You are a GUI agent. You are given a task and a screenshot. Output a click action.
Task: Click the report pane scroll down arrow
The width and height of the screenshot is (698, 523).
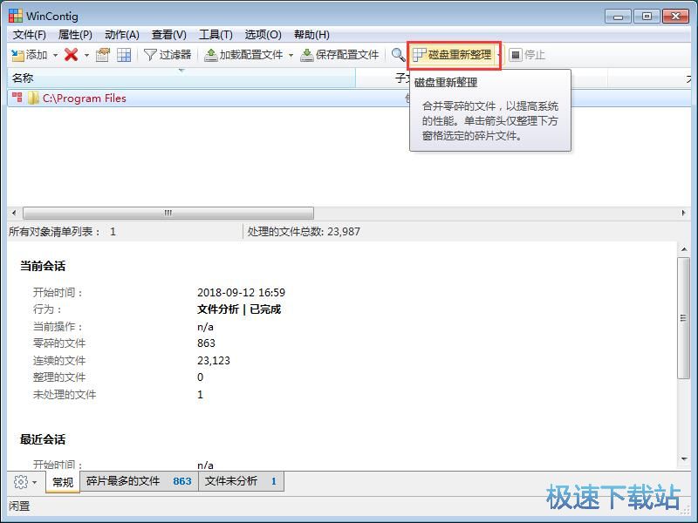click(x=683, y=459)
